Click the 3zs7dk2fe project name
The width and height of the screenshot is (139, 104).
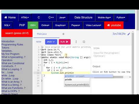pos(119,34)
